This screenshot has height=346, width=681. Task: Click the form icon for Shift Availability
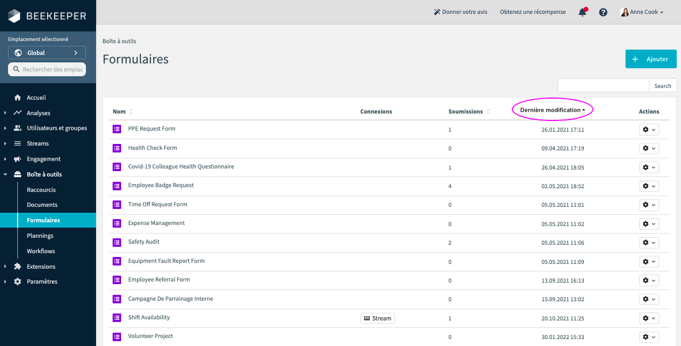117,318
